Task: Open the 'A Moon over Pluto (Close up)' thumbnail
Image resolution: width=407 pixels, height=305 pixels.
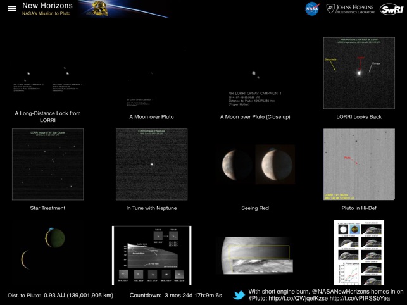Action: pos(255,73)
